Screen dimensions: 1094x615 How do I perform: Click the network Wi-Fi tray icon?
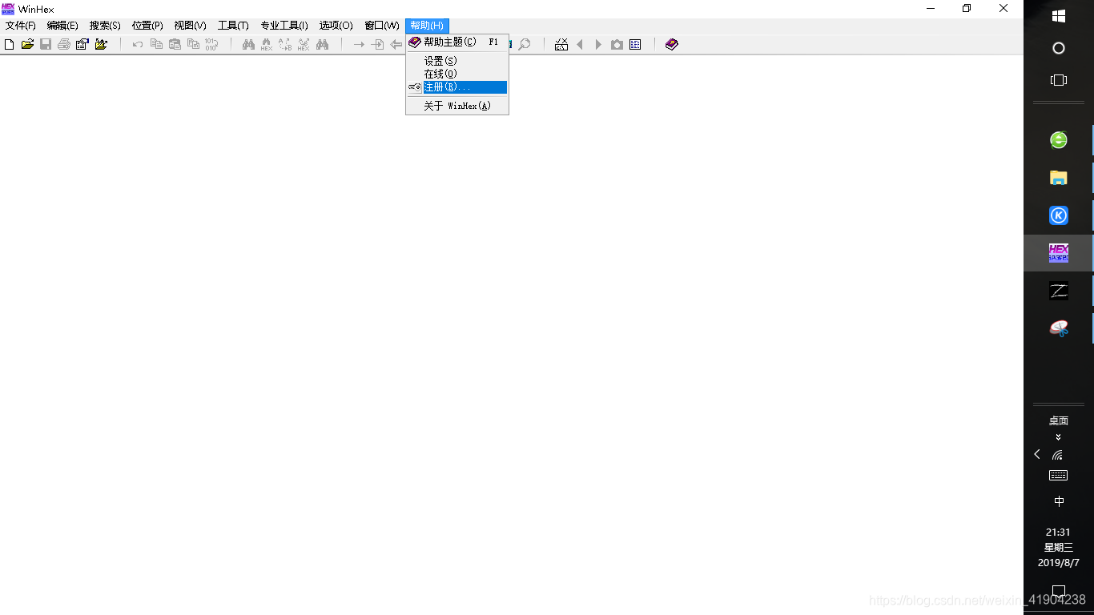point(1058,455)
